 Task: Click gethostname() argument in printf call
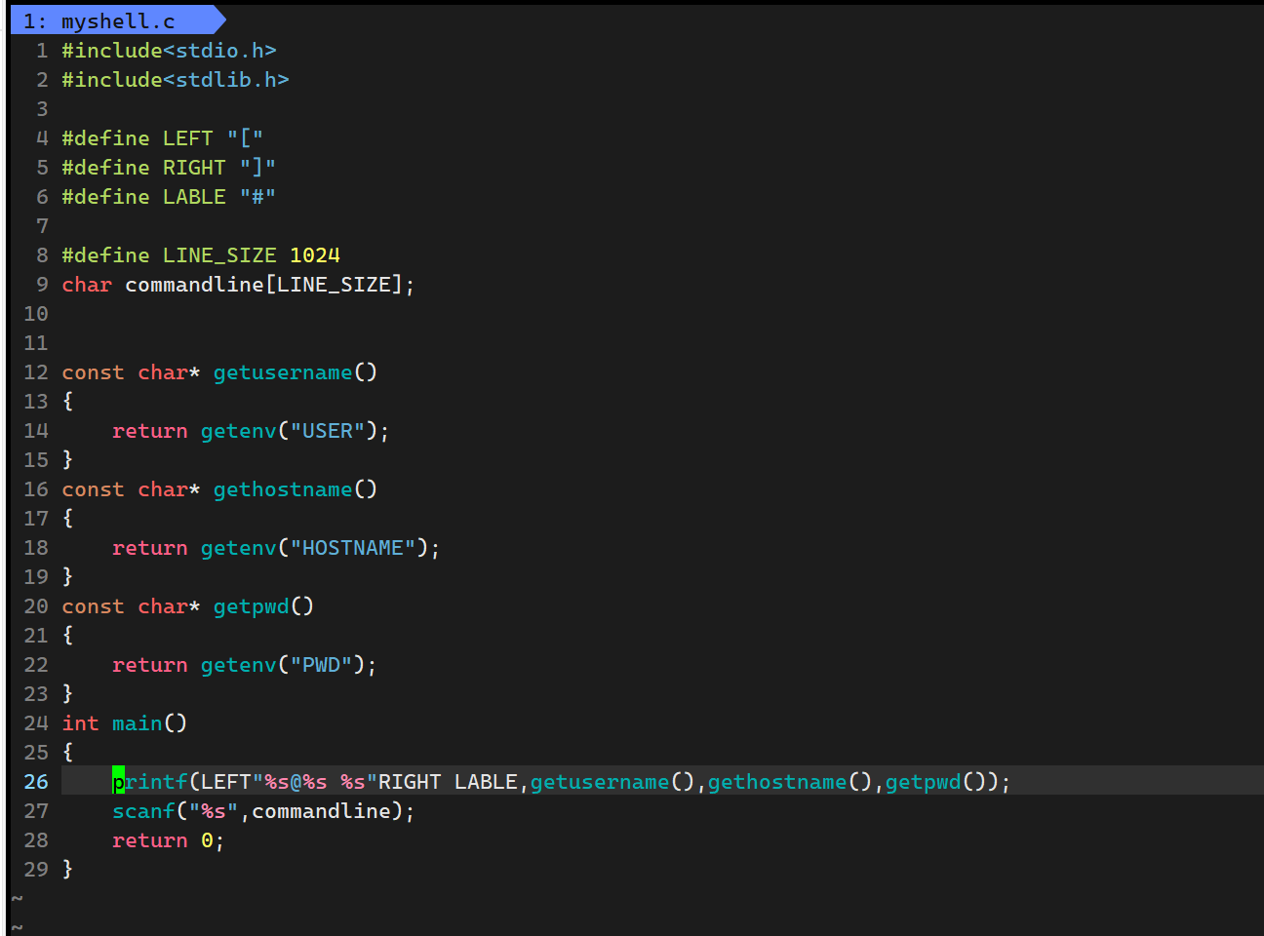click(790, 782)
